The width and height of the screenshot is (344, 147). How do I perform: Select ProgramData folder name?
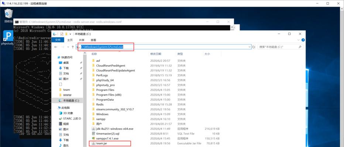pos(105,100)
